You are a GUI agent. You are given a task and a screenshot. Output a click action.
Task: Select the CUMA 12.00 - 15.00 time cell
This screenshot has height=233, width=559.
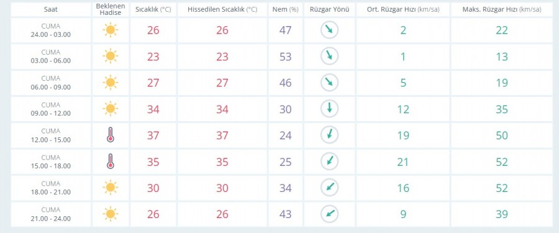click(x=51, y=135)
